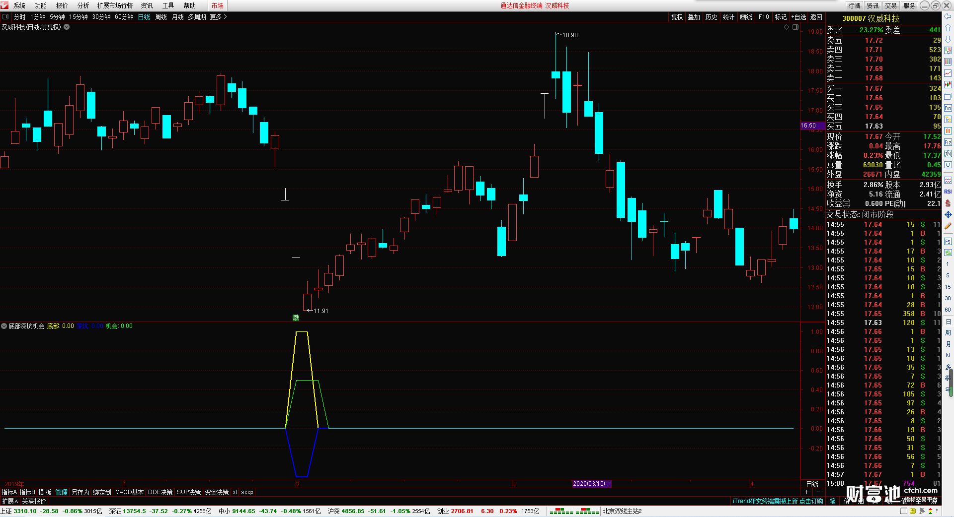Click 北京双线主站2 server status
The height and width of the screenshot is (517, 954).
622,511
